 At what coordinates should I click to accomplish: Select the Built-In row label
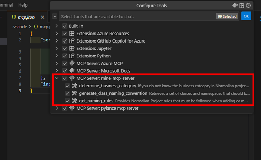click(76, 26)
